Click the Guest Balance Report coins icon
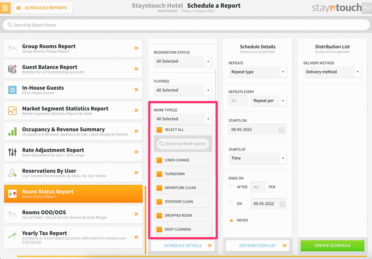Image resolution: width=372 pixels, height=259 pixels. coord(13,69)
